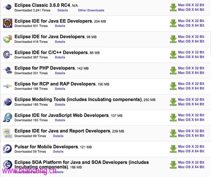Download Java Developers Mac OS X 32 Bit

(191, 37)
